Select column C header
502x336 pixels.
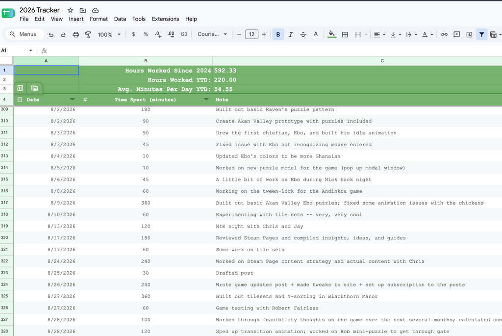coord(357,61)
